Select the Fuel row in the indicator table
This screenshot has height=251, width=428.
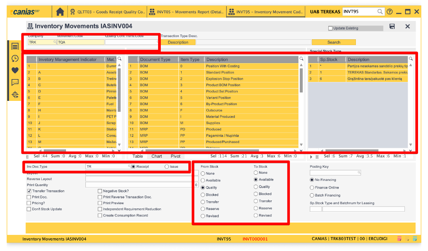point(71,104)
